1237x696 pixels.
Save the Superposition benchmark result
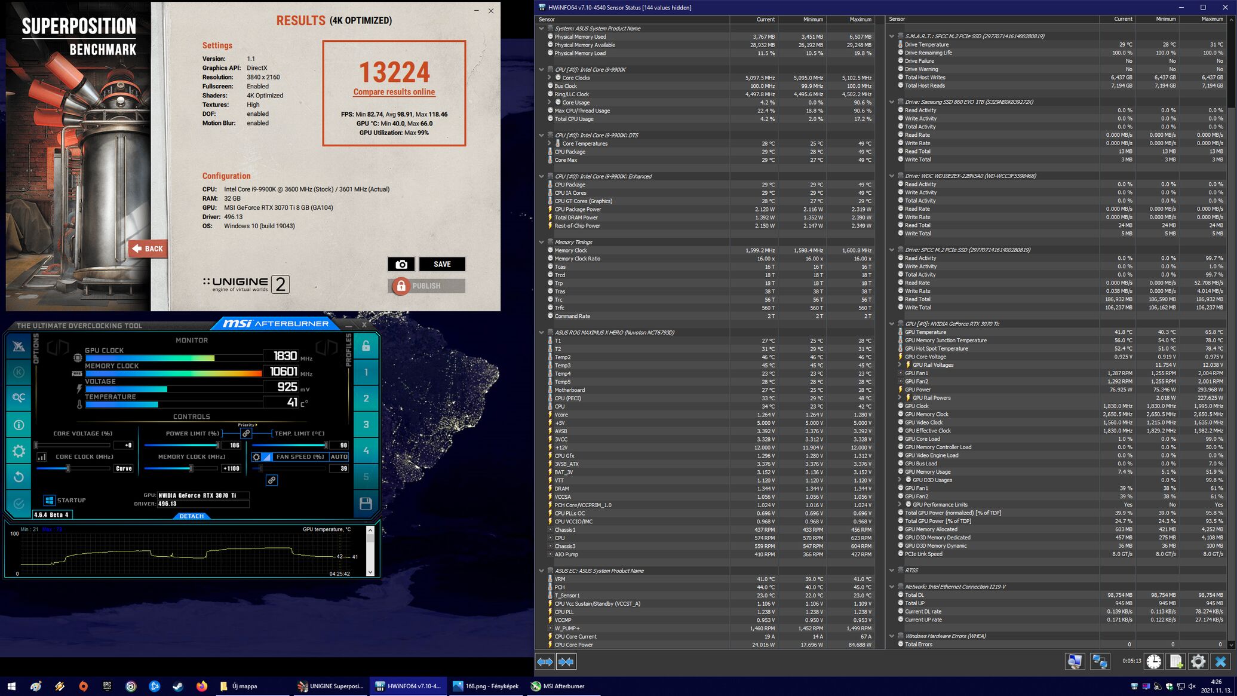click(442, 264)
